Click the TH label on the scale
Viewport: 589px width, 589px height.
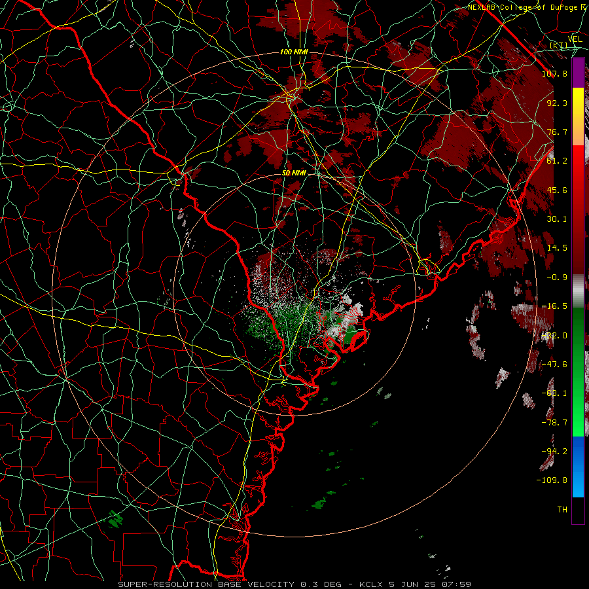tap(562, 510)
